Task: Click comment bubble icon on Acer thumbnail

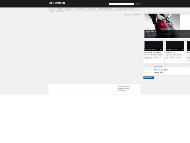Action: click(x=161, y=50)
